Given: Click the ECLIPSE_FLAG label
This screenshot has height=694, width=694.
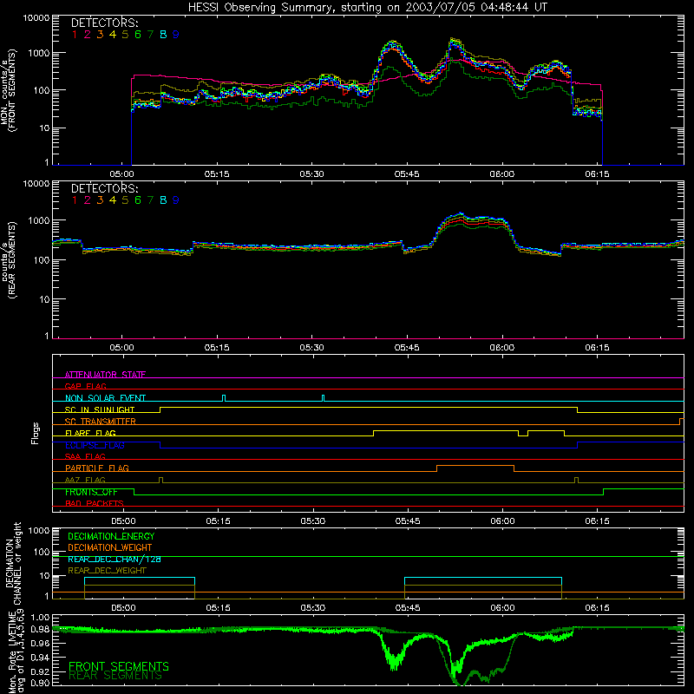Looking at the screenshot, I should click(x=95, y=445).
